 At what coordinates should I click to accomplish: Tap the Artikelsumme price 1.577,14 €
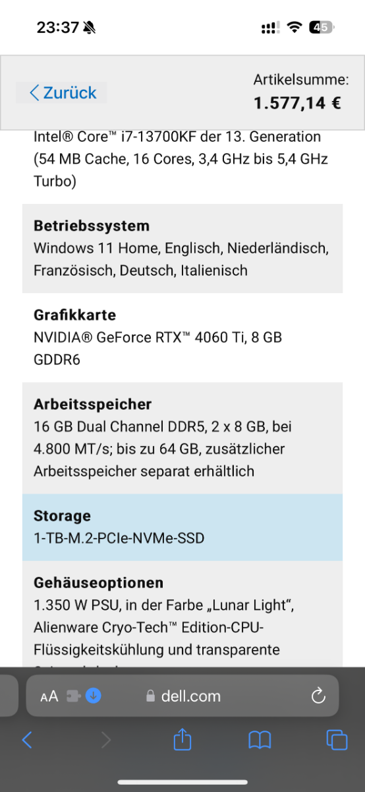298,103
